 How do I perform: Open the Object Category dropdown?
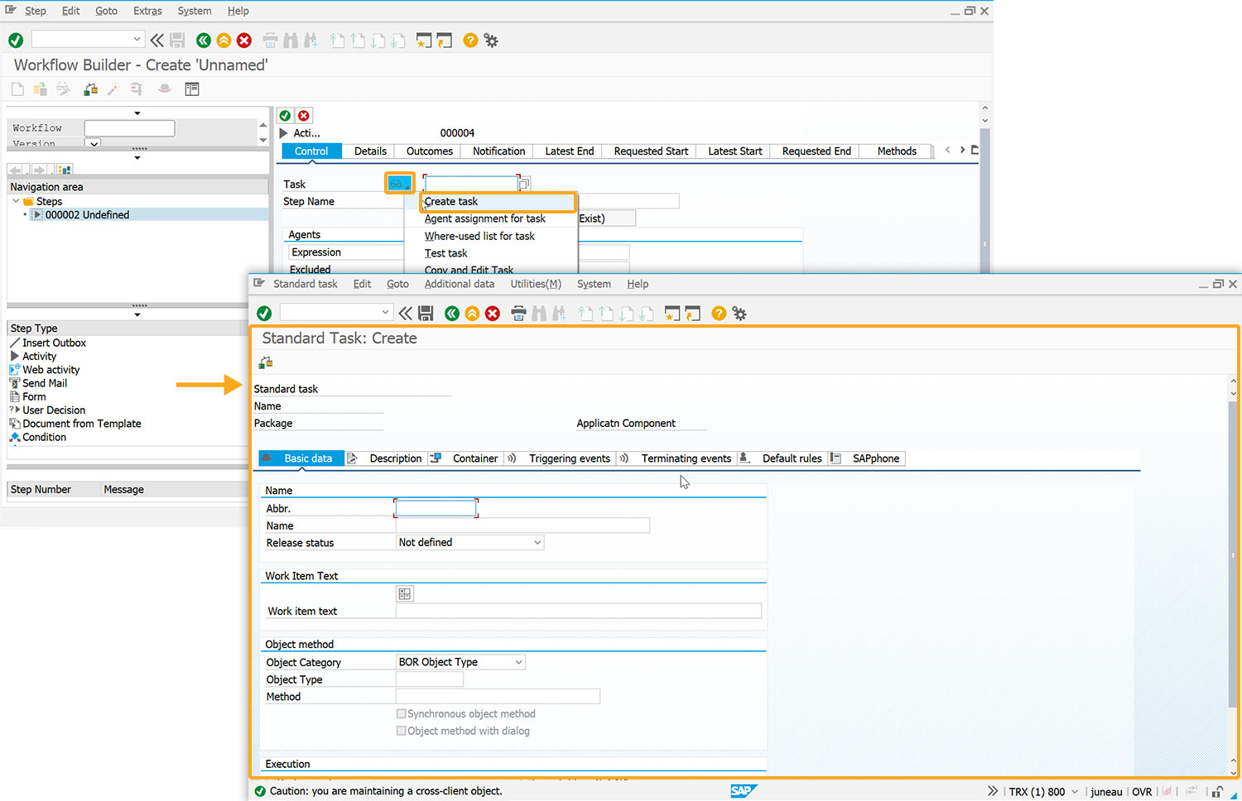519,662
